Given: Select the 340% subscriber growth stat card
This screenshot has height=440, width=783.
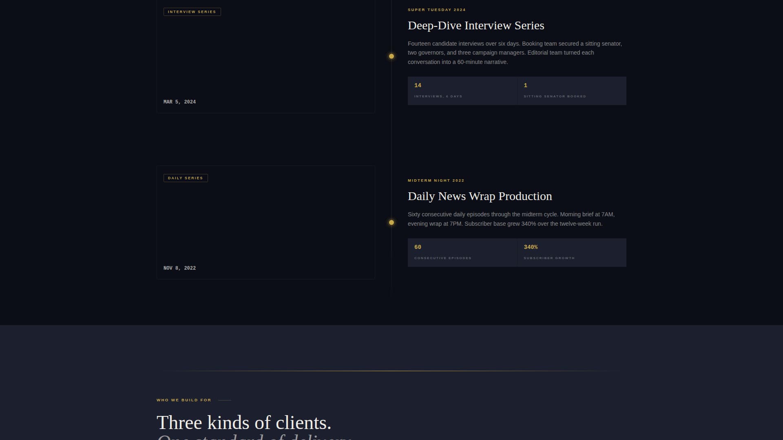Looking at the screenshot, I should (571, 252).
